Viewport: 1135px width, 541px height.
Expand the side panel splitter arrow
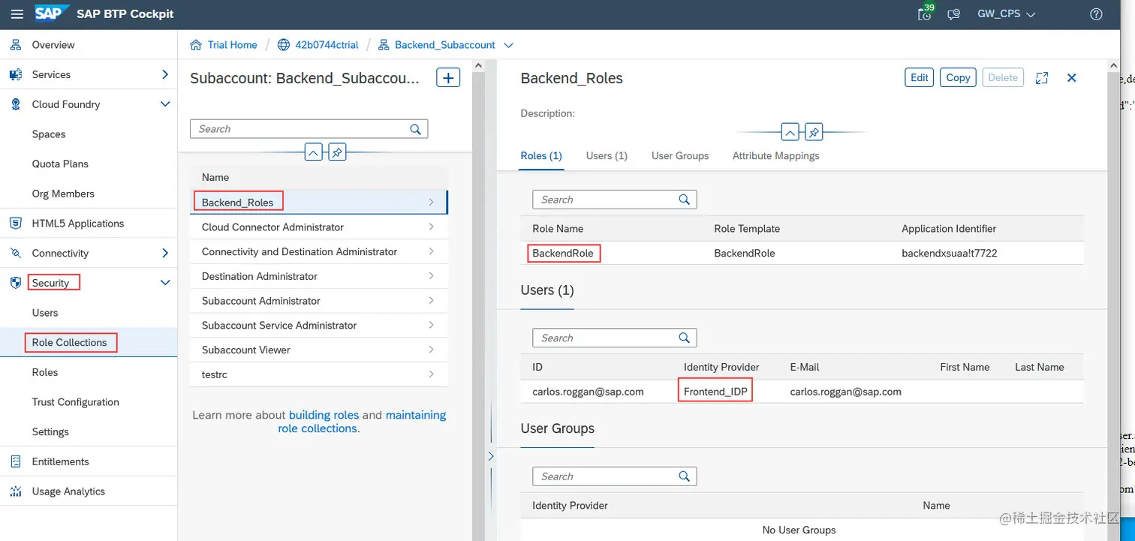pyautogui.click(x=491, y=455)
